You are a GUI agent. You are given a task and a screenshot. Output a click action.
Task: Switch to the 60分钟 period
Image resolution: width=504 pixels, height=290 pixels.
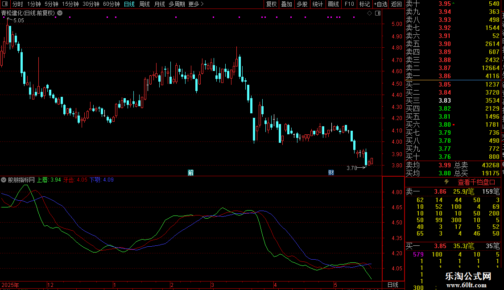point(111,4)
